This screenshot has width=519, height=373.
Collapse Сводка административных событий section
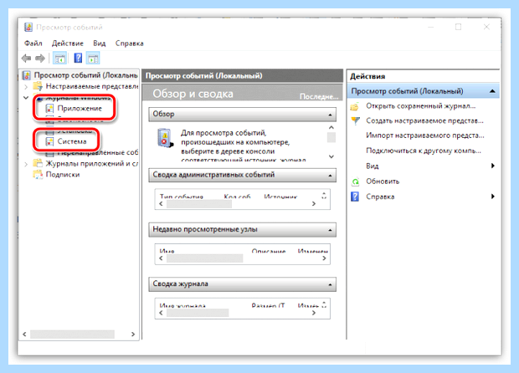(x=330, y=176)
